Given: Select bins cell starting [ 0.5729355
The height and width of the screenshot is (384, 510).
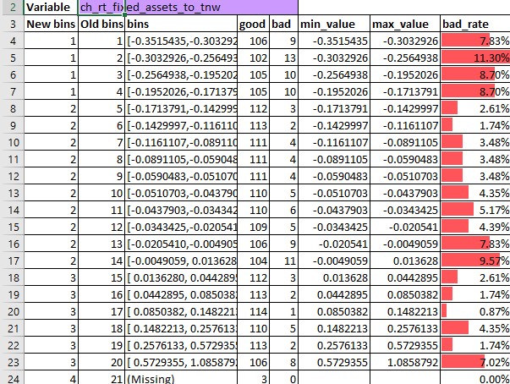Looking at the screenshot, I should (x=181, y=362).
